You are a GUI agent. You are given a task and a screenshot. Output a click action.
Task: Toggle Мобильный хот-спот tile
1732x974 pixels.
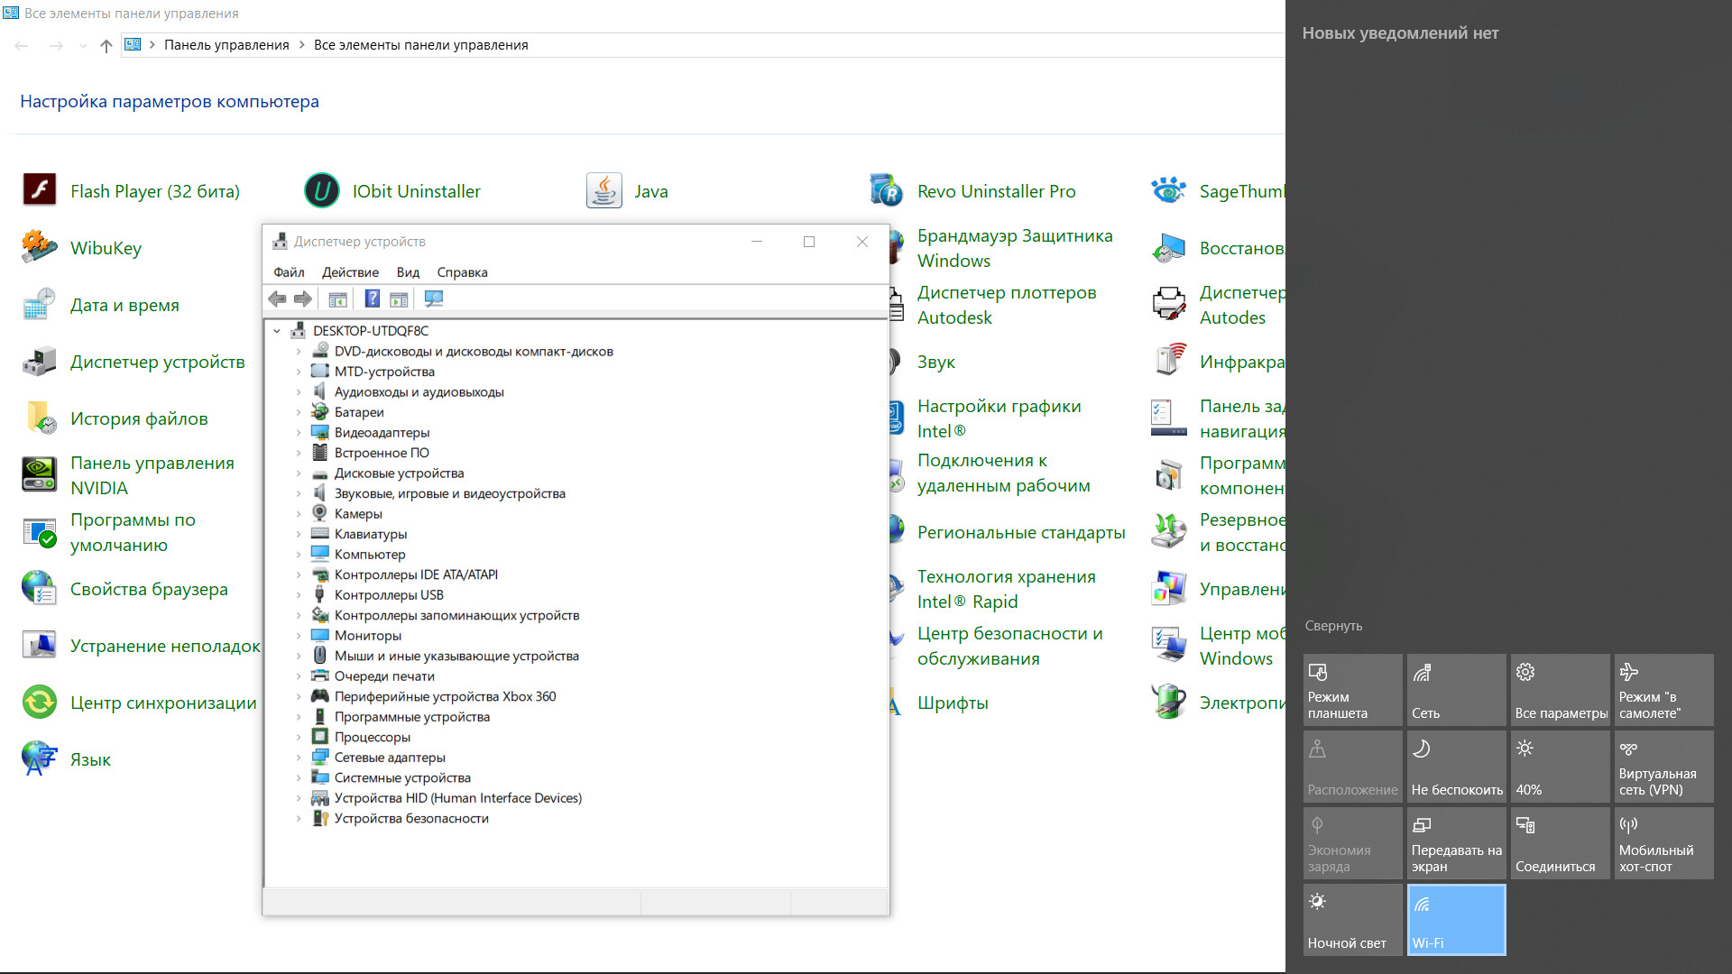pos(1664,843)
